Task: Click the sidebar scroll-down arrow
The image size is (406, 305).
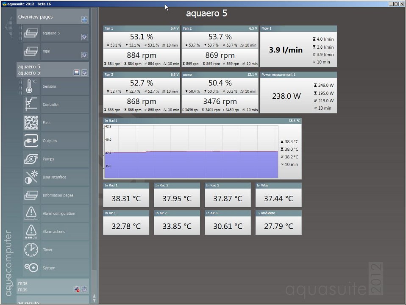Action: pos(94,300)
